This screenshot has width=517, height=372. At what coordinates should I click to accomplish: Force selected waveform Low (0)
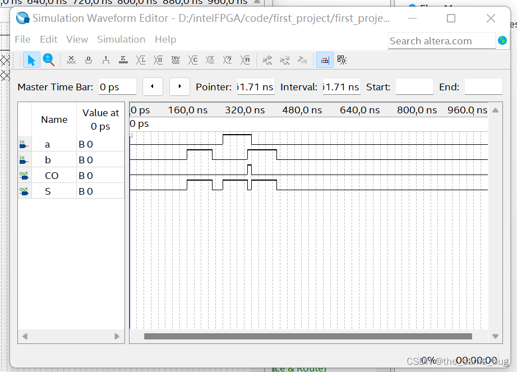point(89,60)
